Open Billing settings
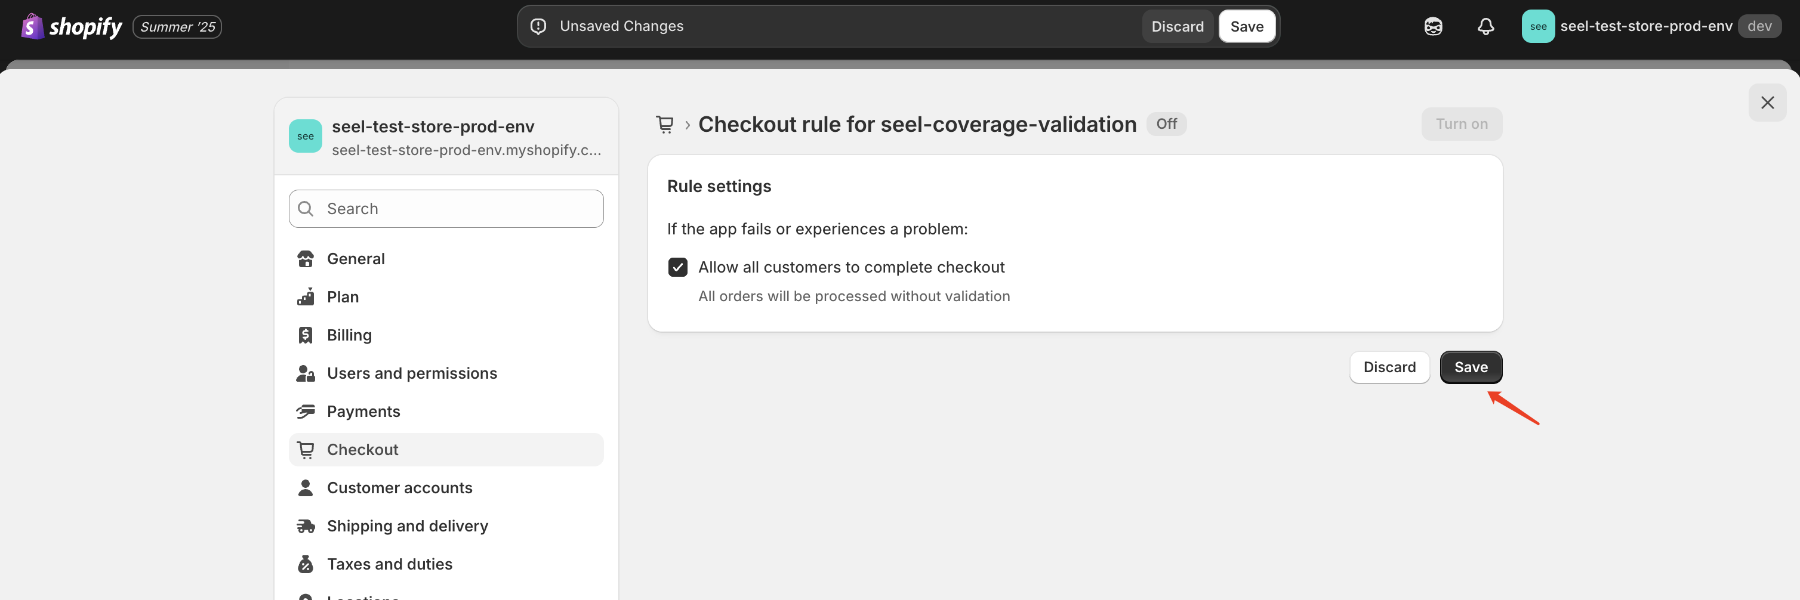This screenshot has width=1800, height=600. (x=349, y=335)
